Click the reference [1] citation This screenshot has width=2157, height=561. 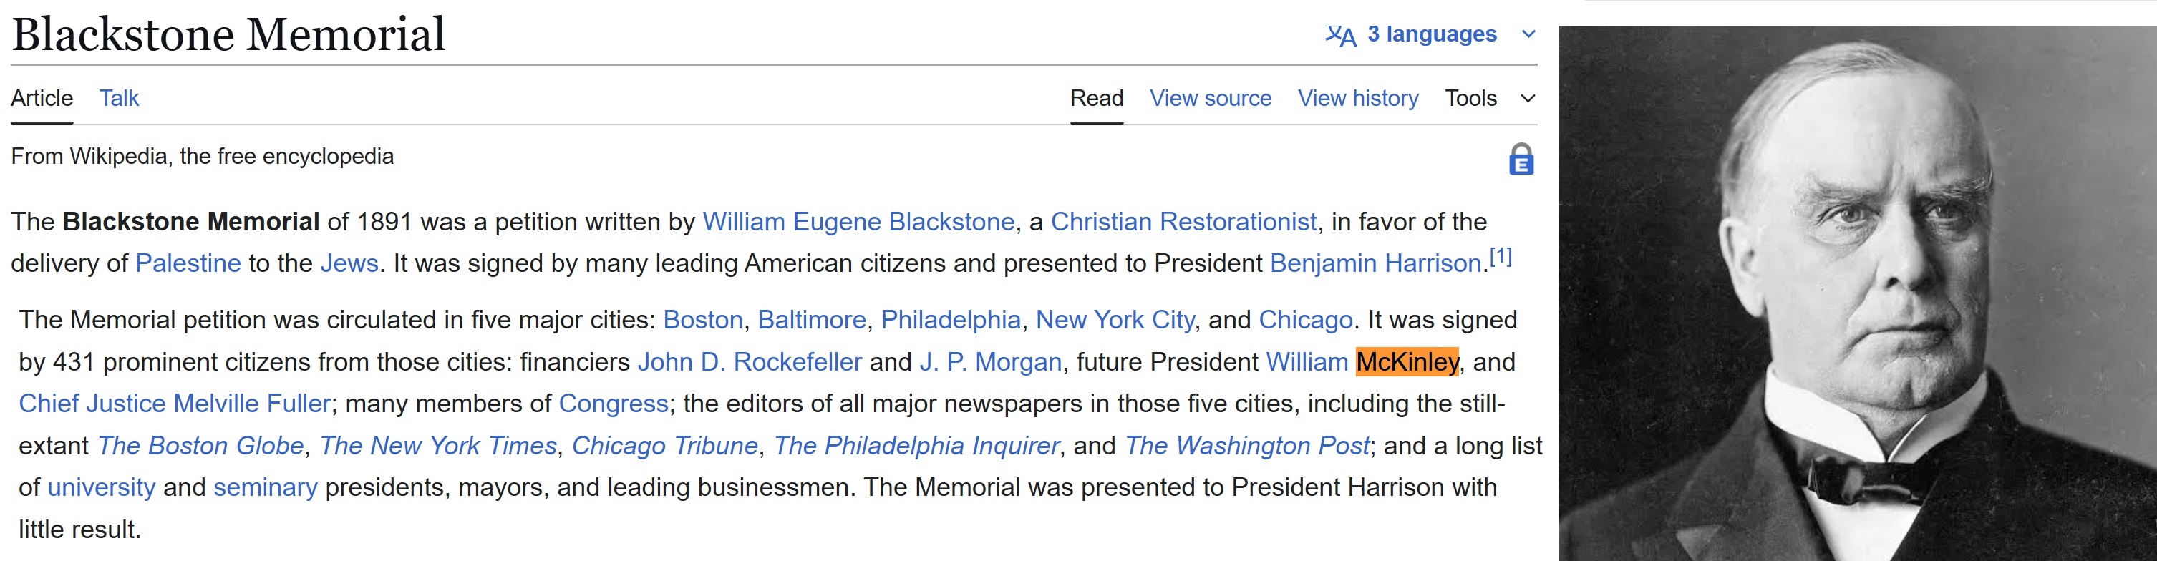[x=1501, y=257]
